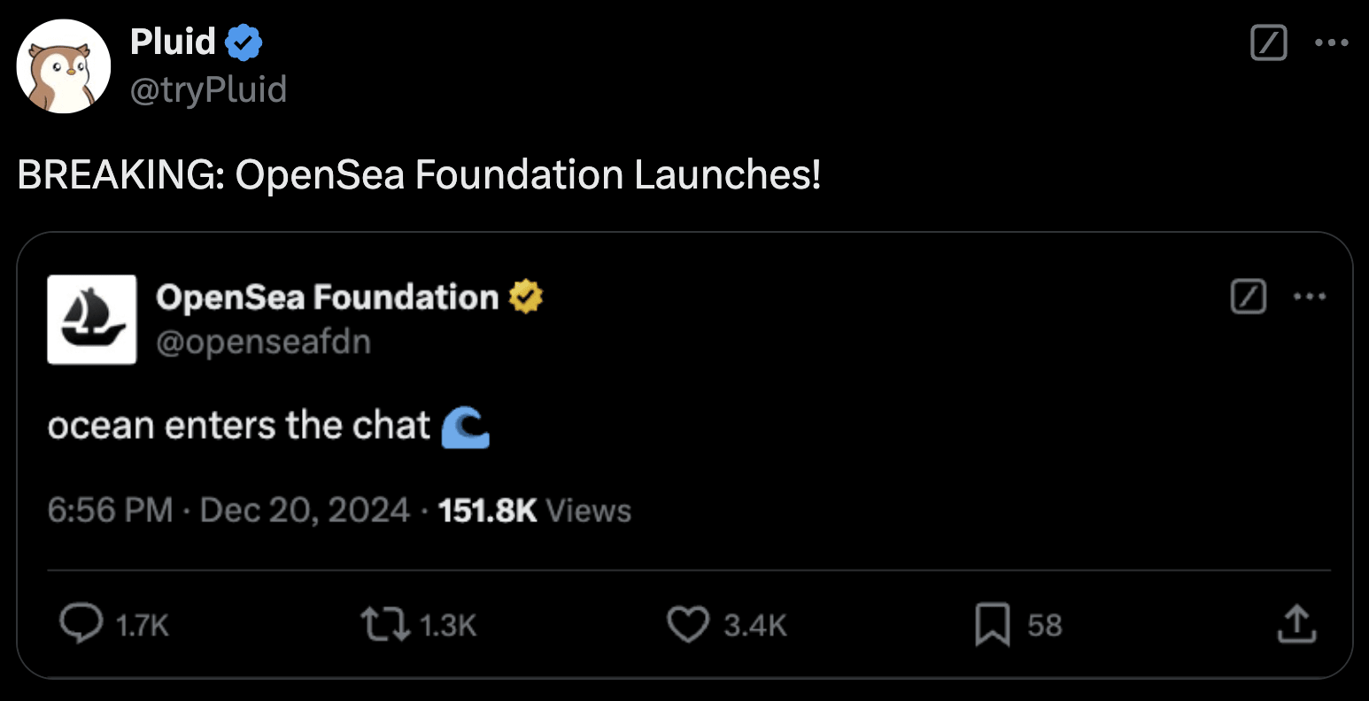Click the share upload icon
This screenshot has height=701, width=1369.
(x=1296, y=625)
